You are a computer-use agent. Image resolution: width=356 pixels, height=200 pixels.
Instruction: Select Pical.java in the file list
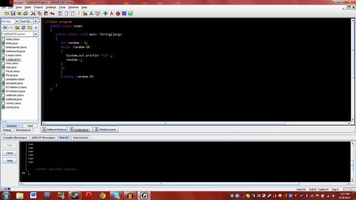[x=12, y=75]
